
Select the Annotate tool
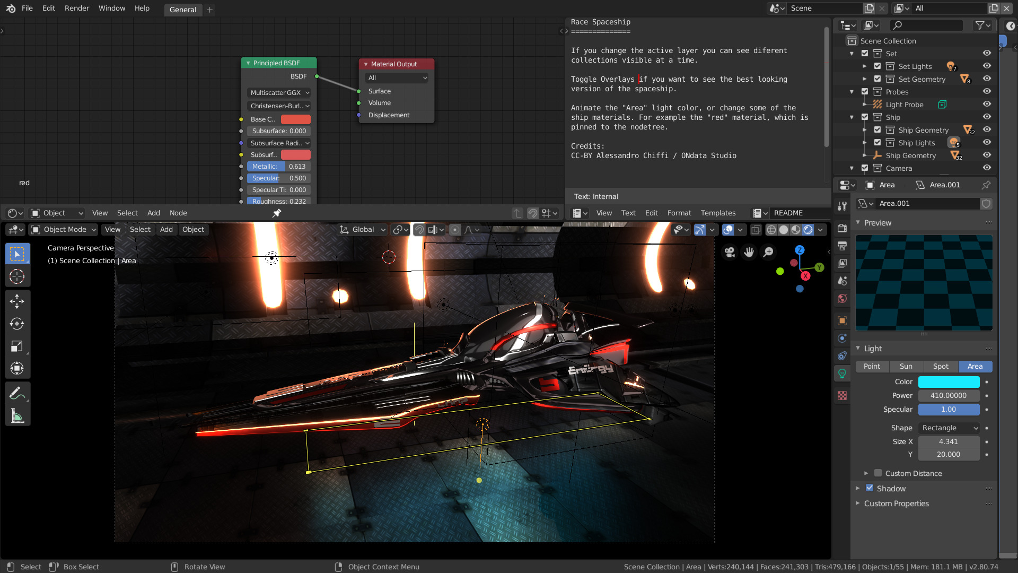(17, 393)
